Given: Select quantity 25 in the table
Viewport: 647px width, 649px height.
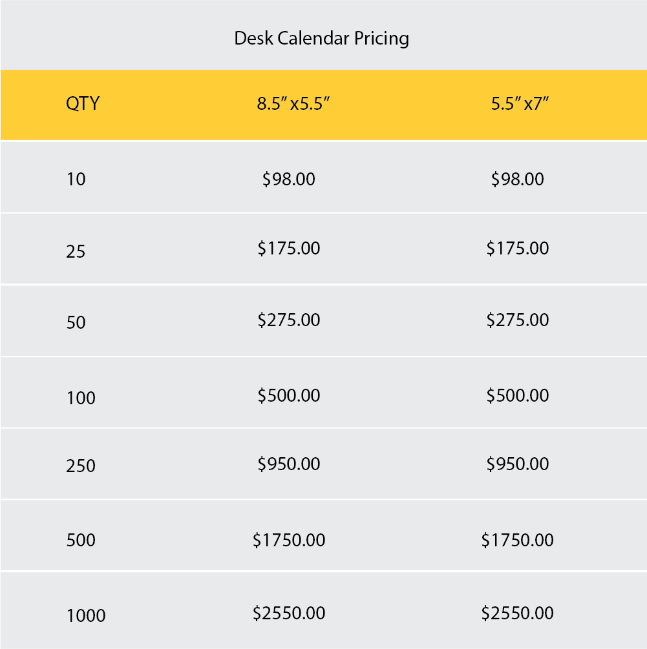Looking at the screenshot, I should (76, 251).
